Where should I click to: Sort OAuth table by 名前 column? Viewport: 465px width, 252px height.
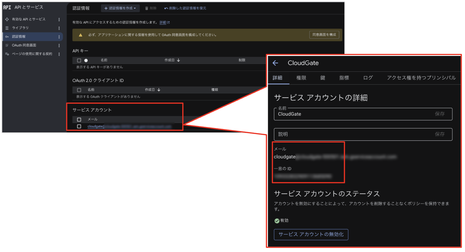91,90
